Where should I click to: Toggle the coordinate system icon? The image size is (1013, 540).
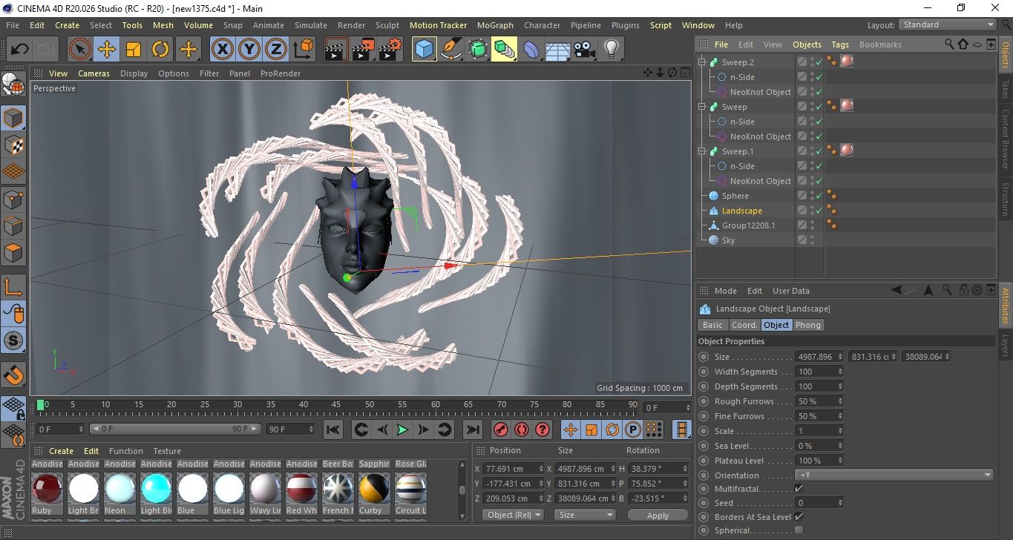(x=303, y=50)
